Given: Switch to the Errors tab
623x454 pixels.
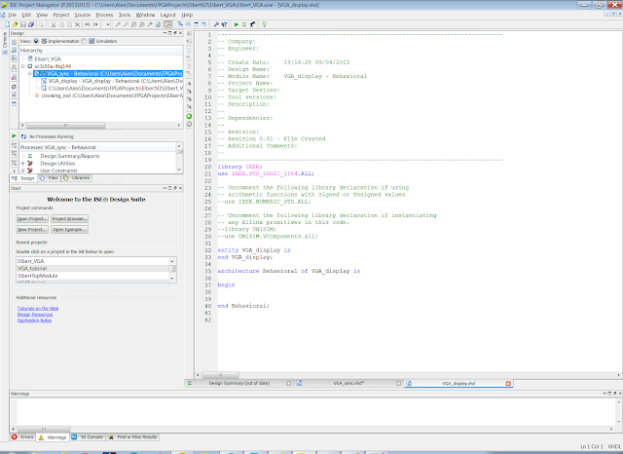Looking at the screenshot, I should (x=23, y=436).
